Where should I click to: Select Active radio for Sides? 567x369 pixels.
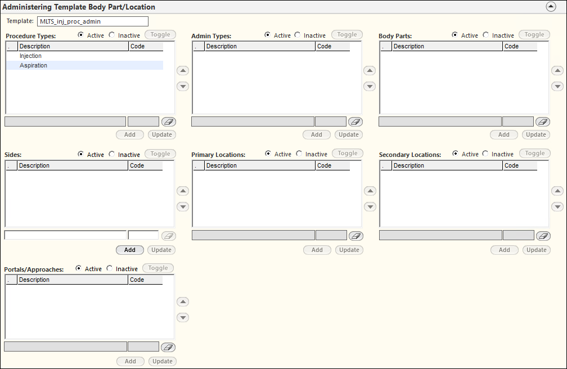[80, 154]
